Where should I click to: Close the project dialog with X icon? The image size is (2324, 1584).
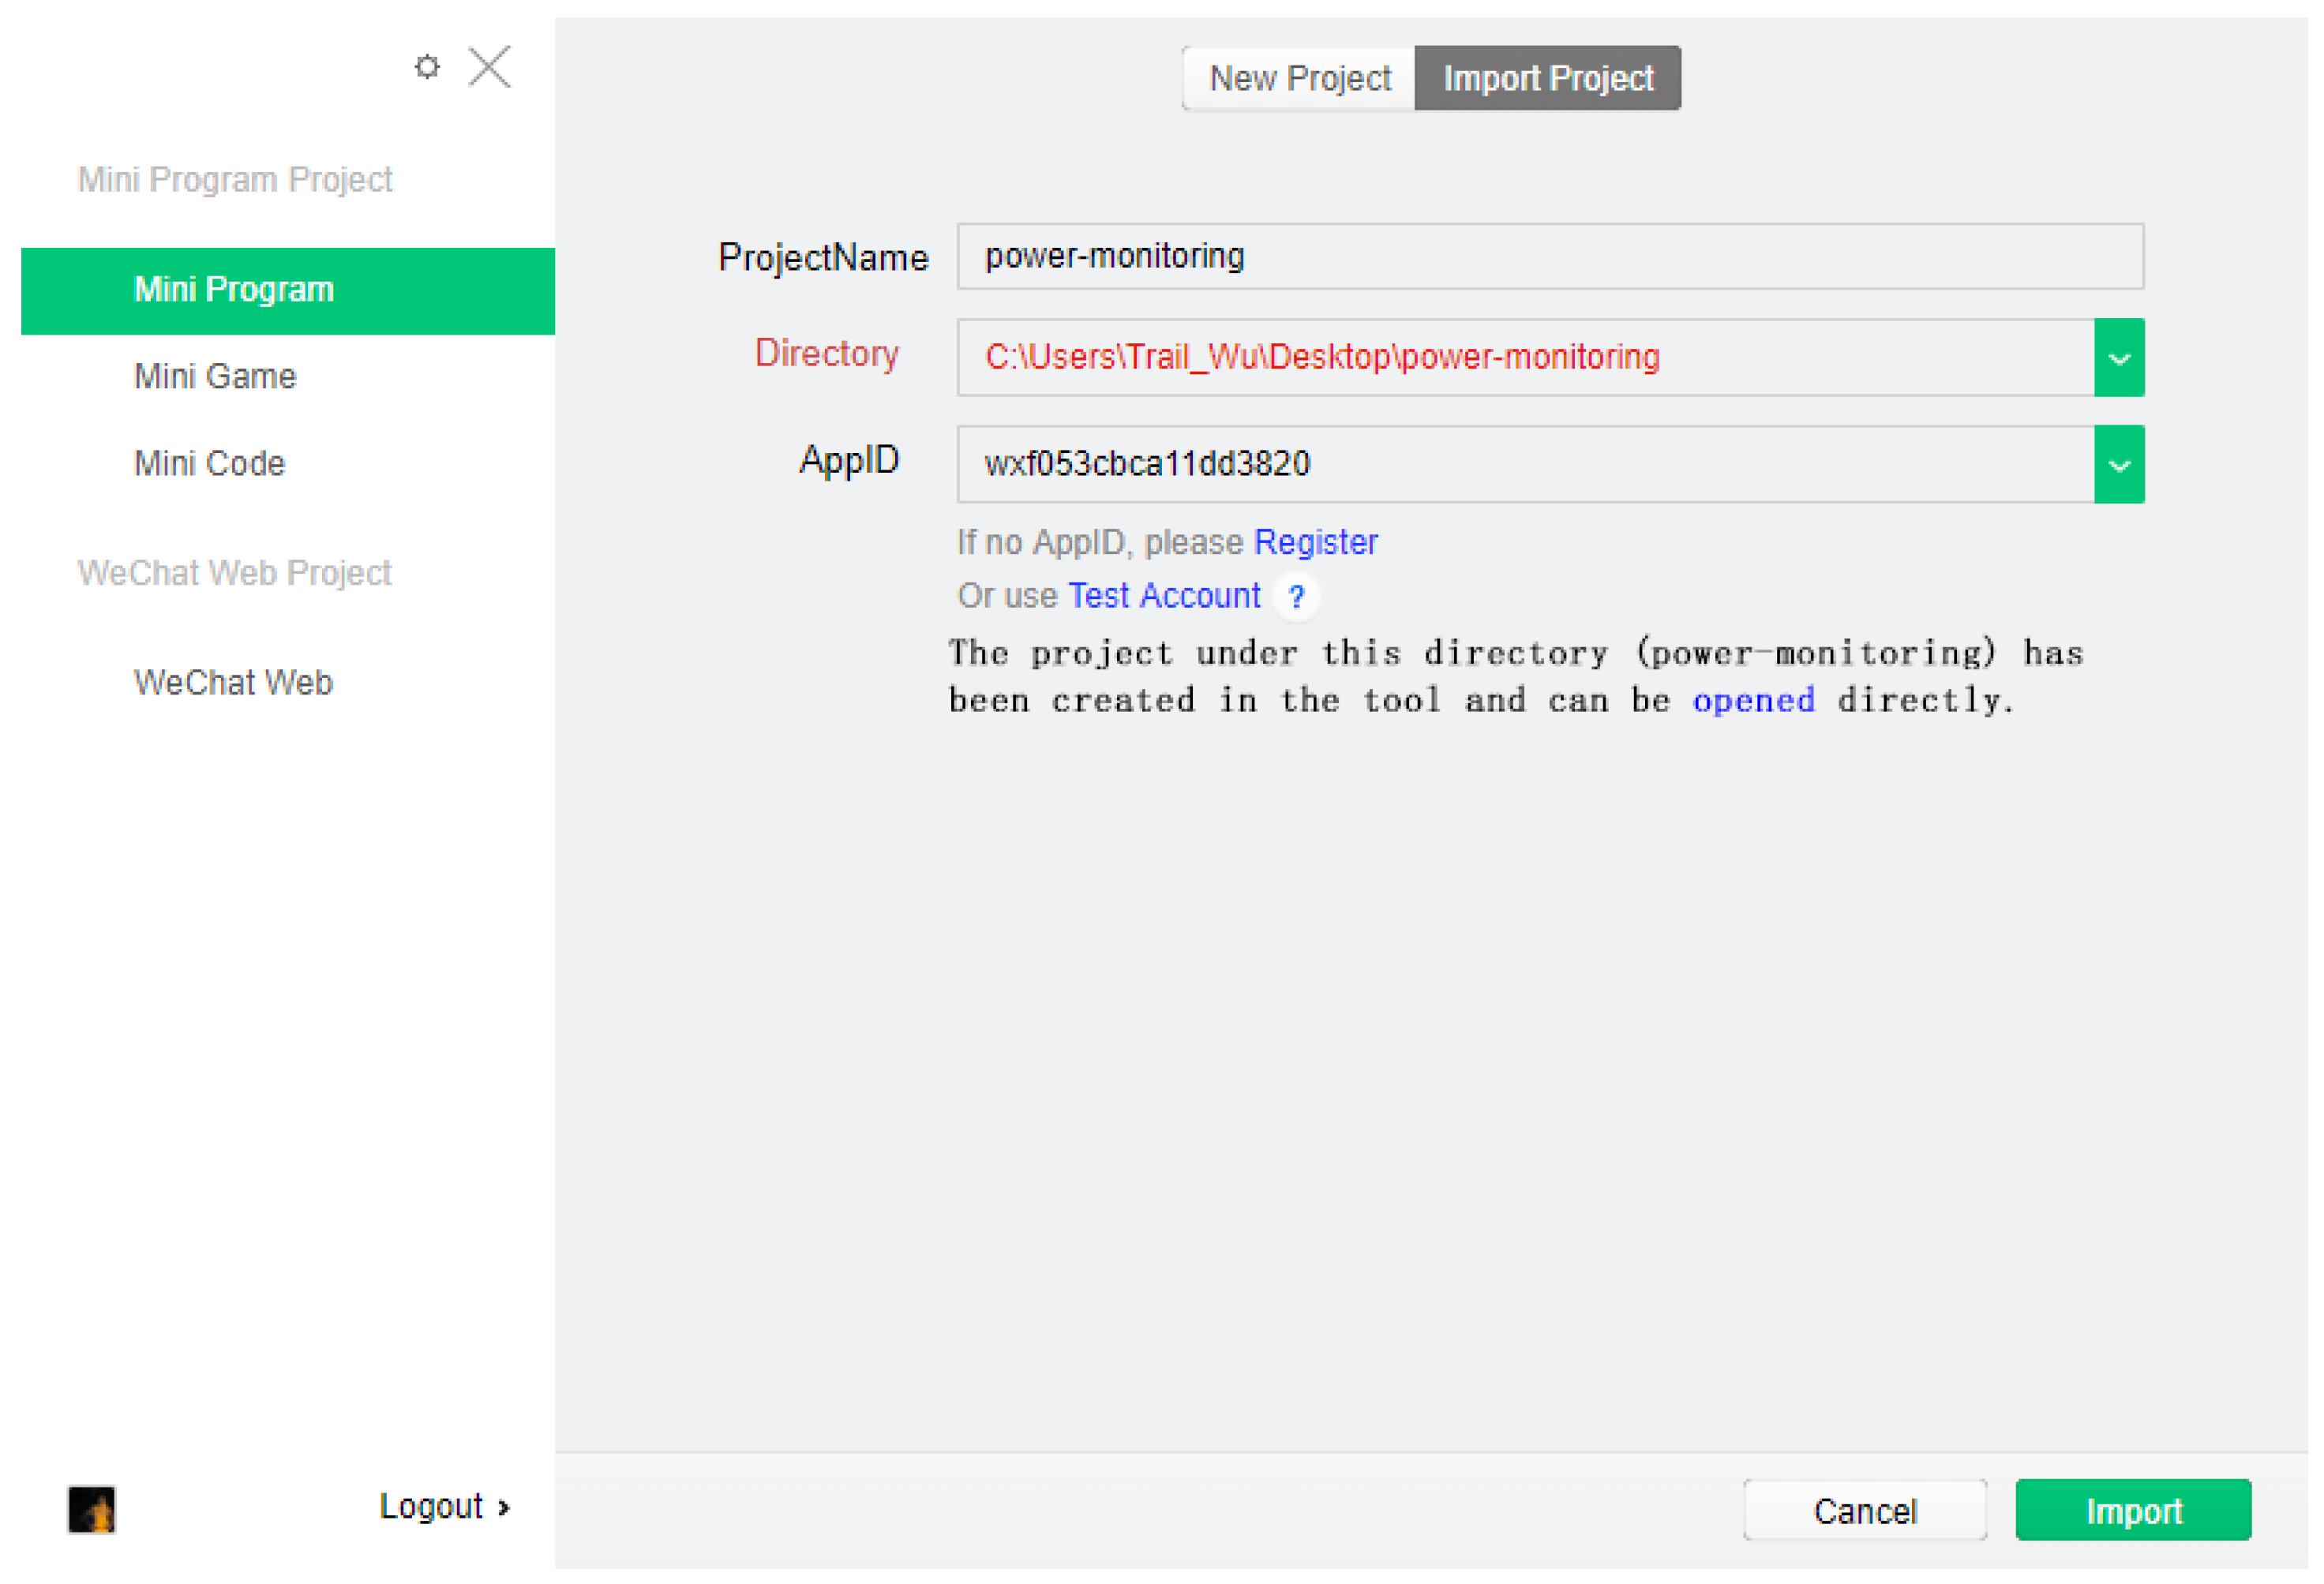490,67
